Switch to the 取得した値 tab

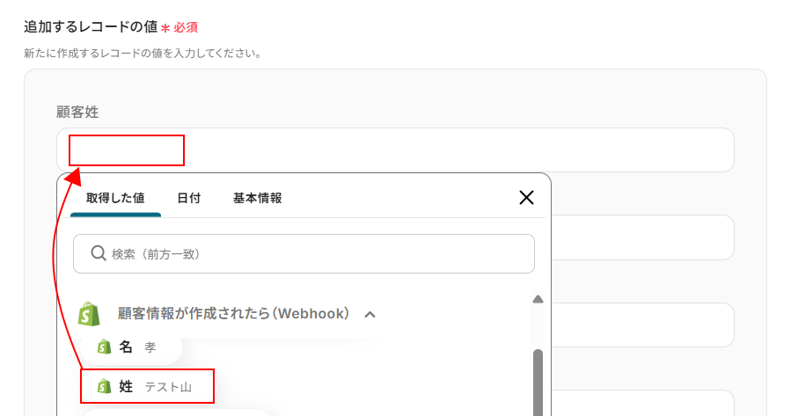pyautogui.click(x=115, y=198)
